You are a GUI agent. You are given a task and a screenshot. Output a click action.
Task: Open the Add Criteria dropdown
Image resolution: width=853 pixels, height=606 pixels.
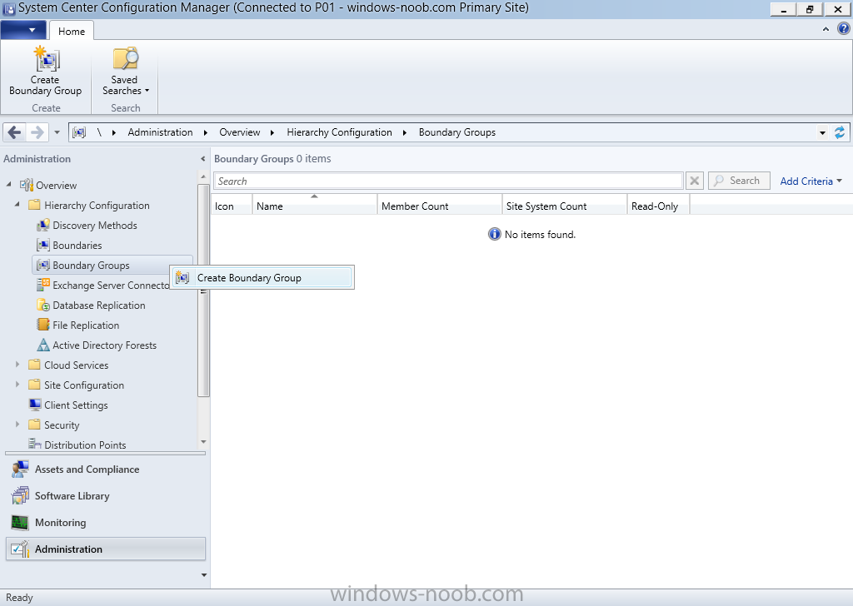tap(811, 181)
